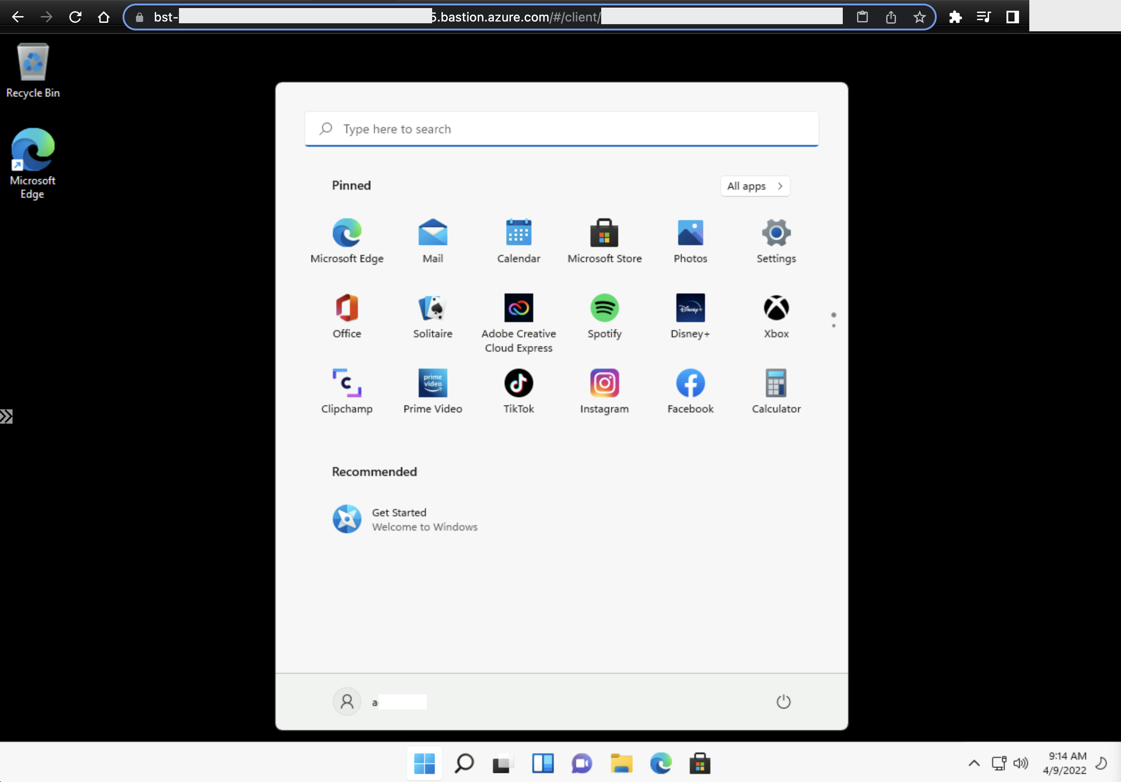
Task: Click the Type here to search box
Action: pyautogui.click(x=561, y=129)
